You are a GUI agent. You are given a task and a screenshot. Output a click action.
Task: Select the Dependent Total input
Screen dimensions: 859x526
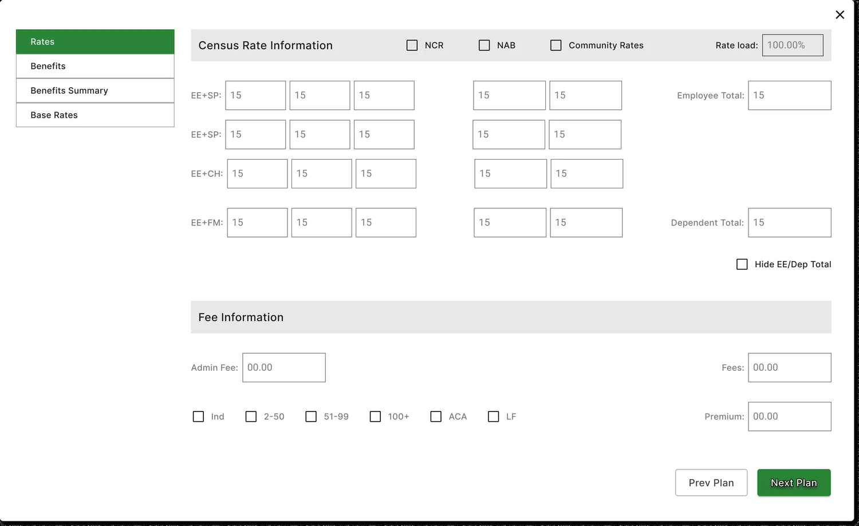click(790, 223)
